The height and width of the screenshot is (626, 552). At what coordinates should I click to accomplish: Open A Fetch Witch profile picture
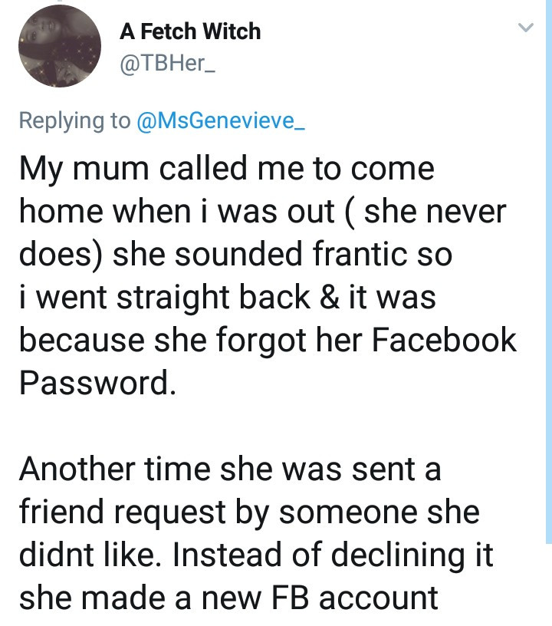click(60, 46)
